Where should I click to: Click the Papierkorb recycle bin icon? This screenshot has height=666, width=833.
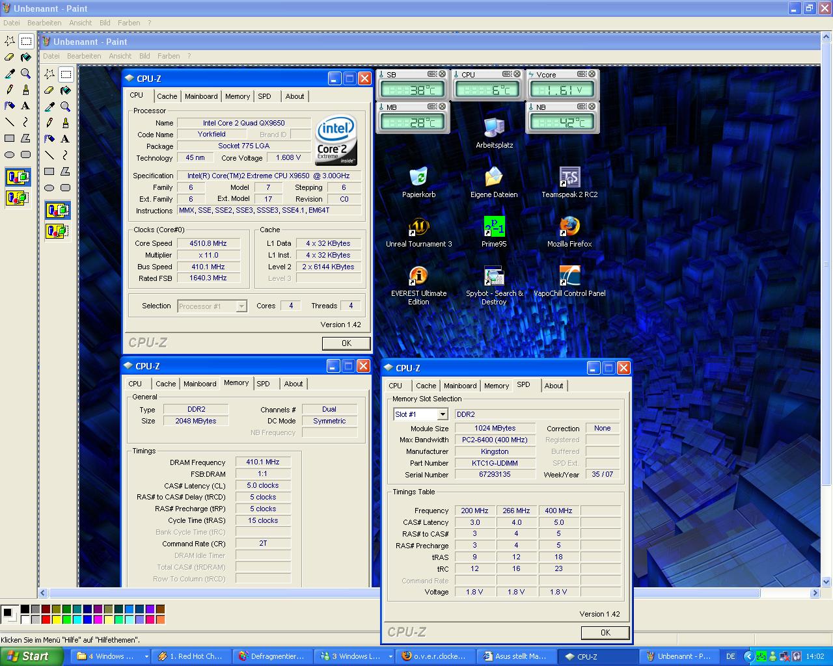[x=418, y=183]
